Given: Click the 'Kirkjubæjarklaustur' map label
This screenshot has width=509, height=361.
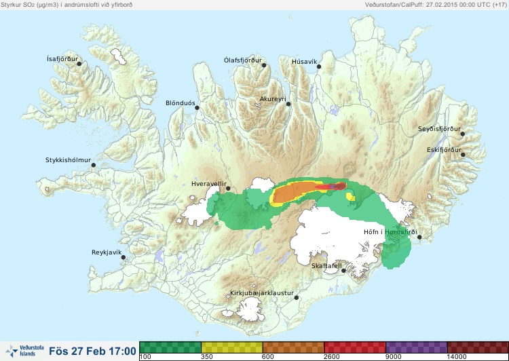Looking at the screenshot, I should pos(262,293).
